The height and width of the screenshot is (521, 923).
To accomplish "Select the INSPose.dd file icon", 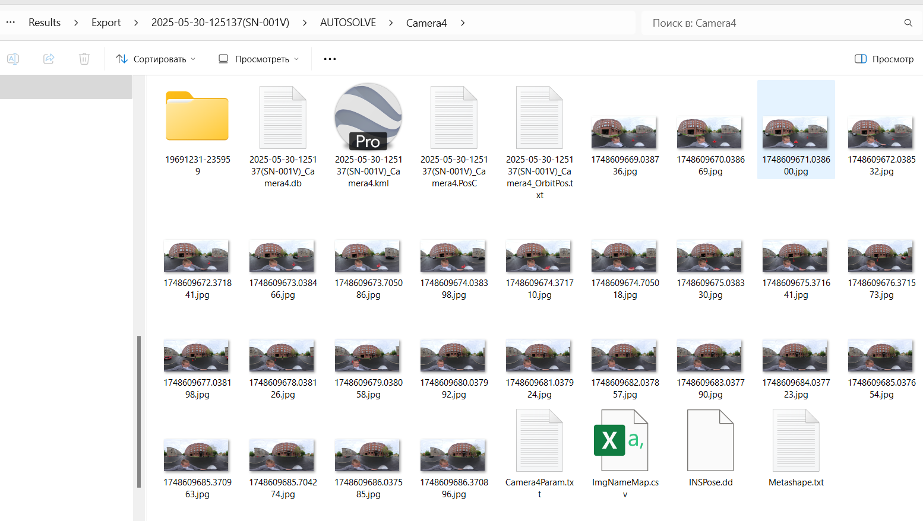I will 710,441.
